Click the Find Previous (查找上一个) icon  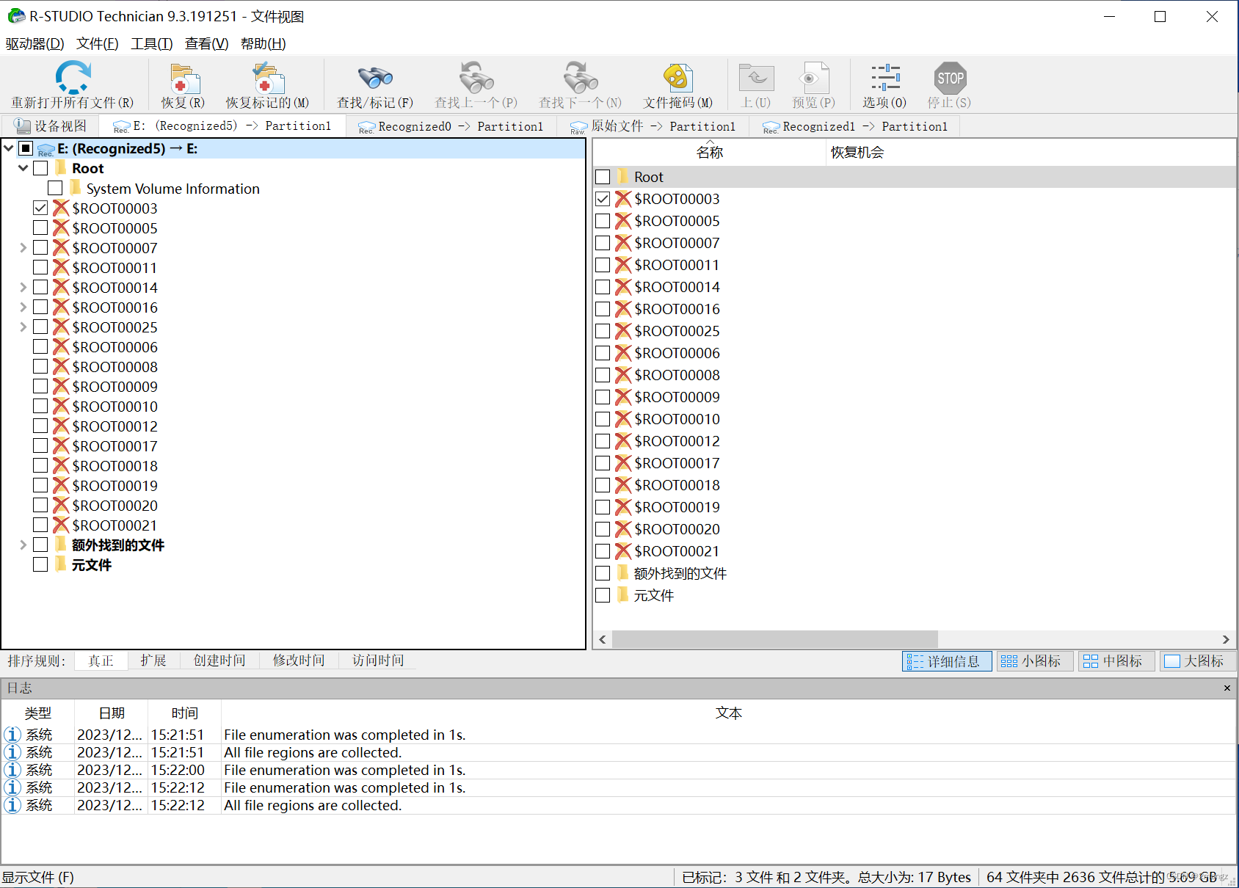[x=476, y=78]
